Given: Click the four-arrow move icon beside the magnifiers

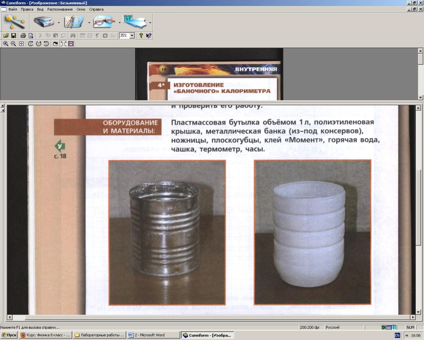Looking at the screenshot, I should pos(21,44).
